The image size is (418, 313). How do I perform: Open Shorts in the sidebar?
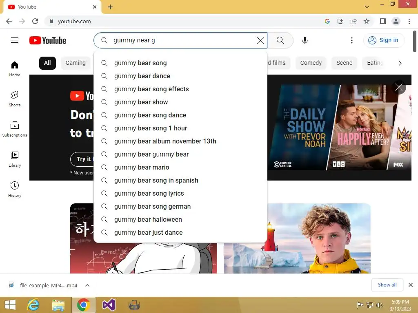click(15, 99)
